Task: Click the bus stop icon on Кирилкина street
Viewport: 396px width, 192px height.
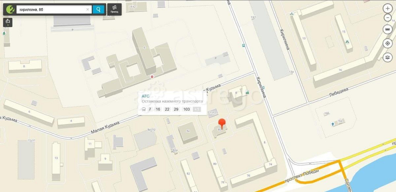Action: (x=244, y=46)
